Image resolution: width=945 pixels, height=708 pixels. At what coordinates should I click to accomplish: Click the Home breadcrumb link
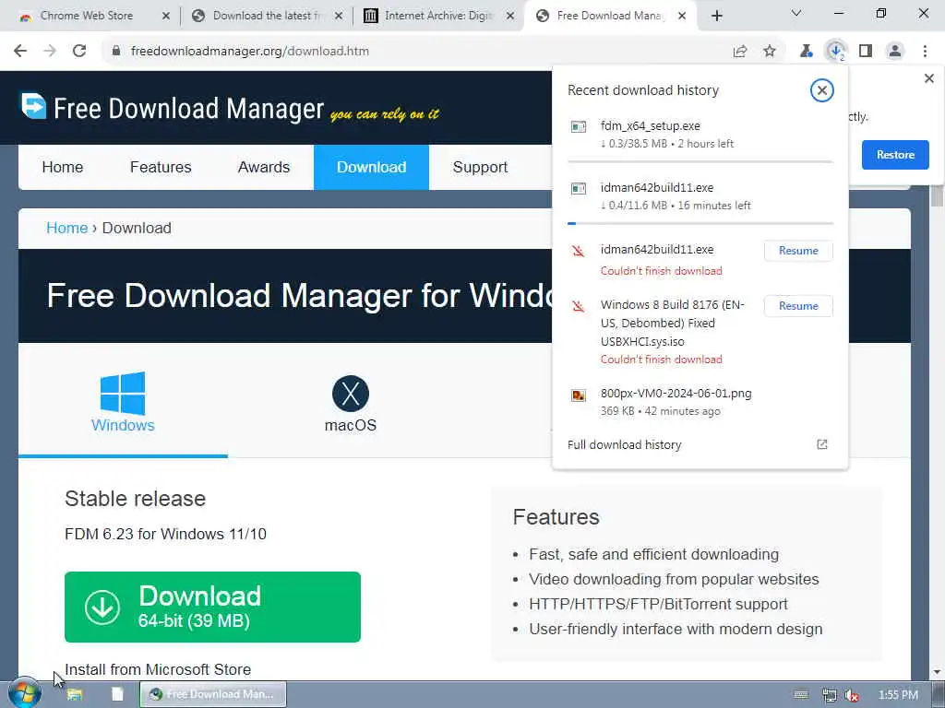click(66, 229)
